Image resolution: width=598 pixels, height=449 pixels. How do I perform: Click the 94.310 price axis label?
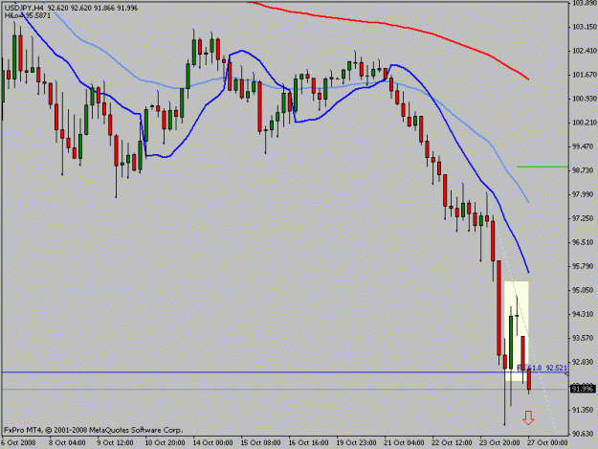[584, 314]
